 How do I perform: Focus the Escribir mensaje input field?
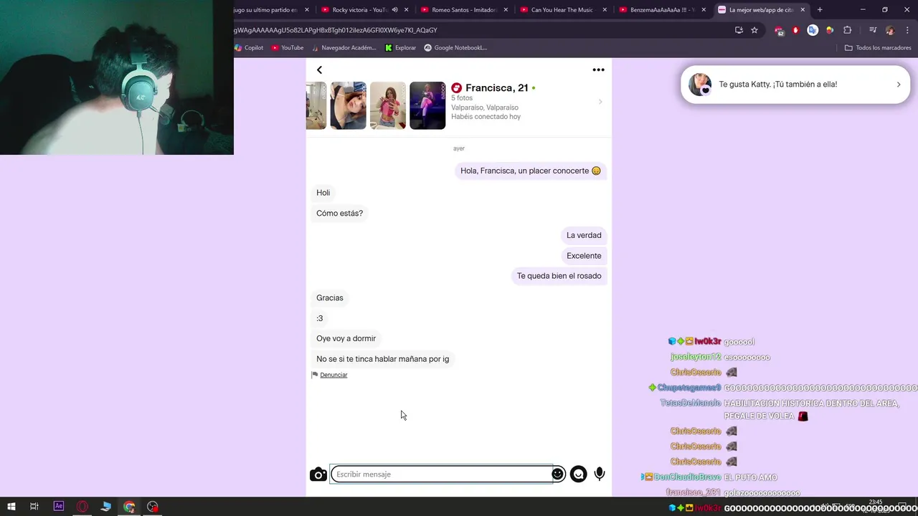[x=441, y=474]
